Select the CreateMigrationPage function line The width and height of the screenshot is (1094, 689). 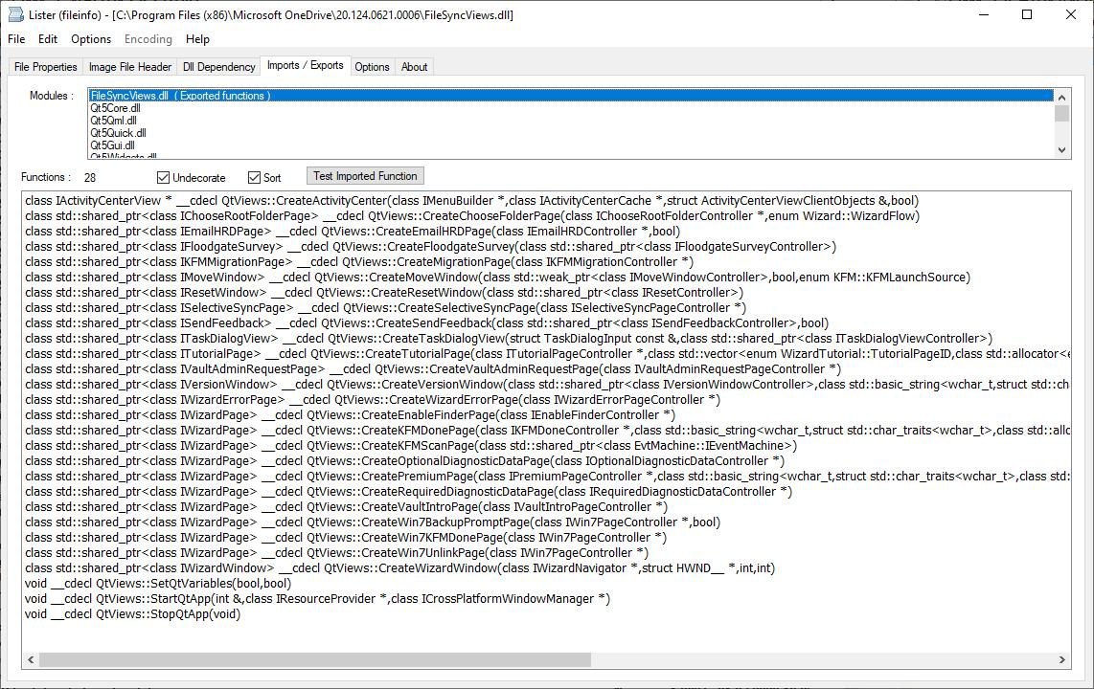(x=359, y=262)
